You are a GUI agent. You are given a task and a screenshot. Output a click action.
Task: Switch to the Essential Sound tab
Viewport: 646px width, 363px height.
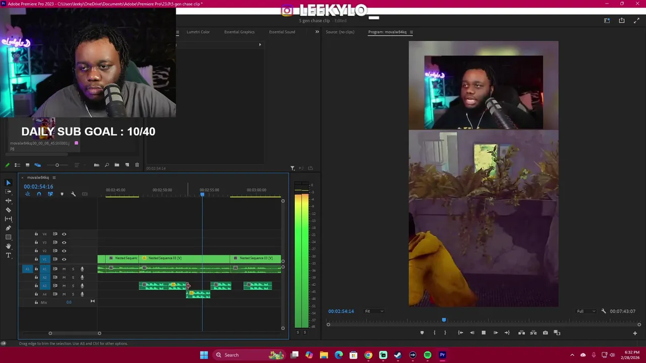(x=282, y=32)
